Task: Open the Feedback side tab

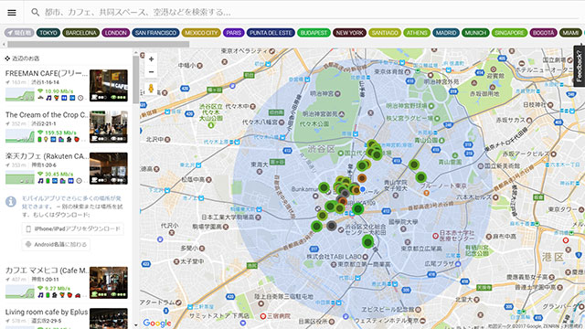Action: click(x=579, y=66)
